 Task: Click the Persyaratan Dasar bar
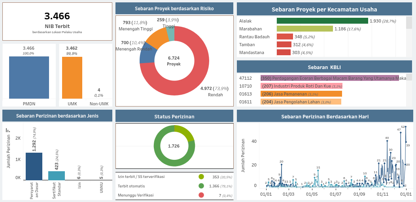click(34, 166)
